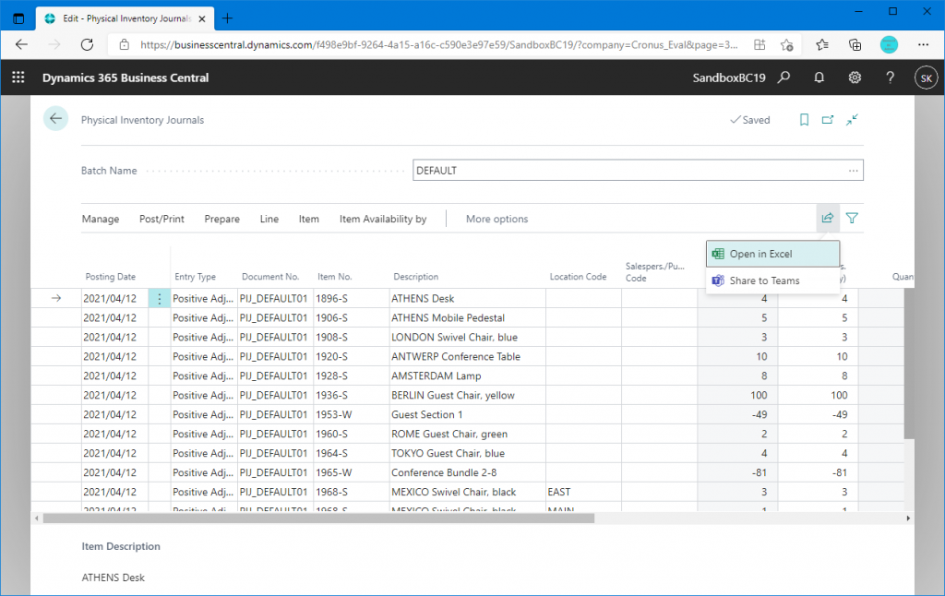Image resolution: width=945 pixels, height=596 pixels.
Task: Click the horizontal scrollbar right arrow
Action: [x=908, y=519]
